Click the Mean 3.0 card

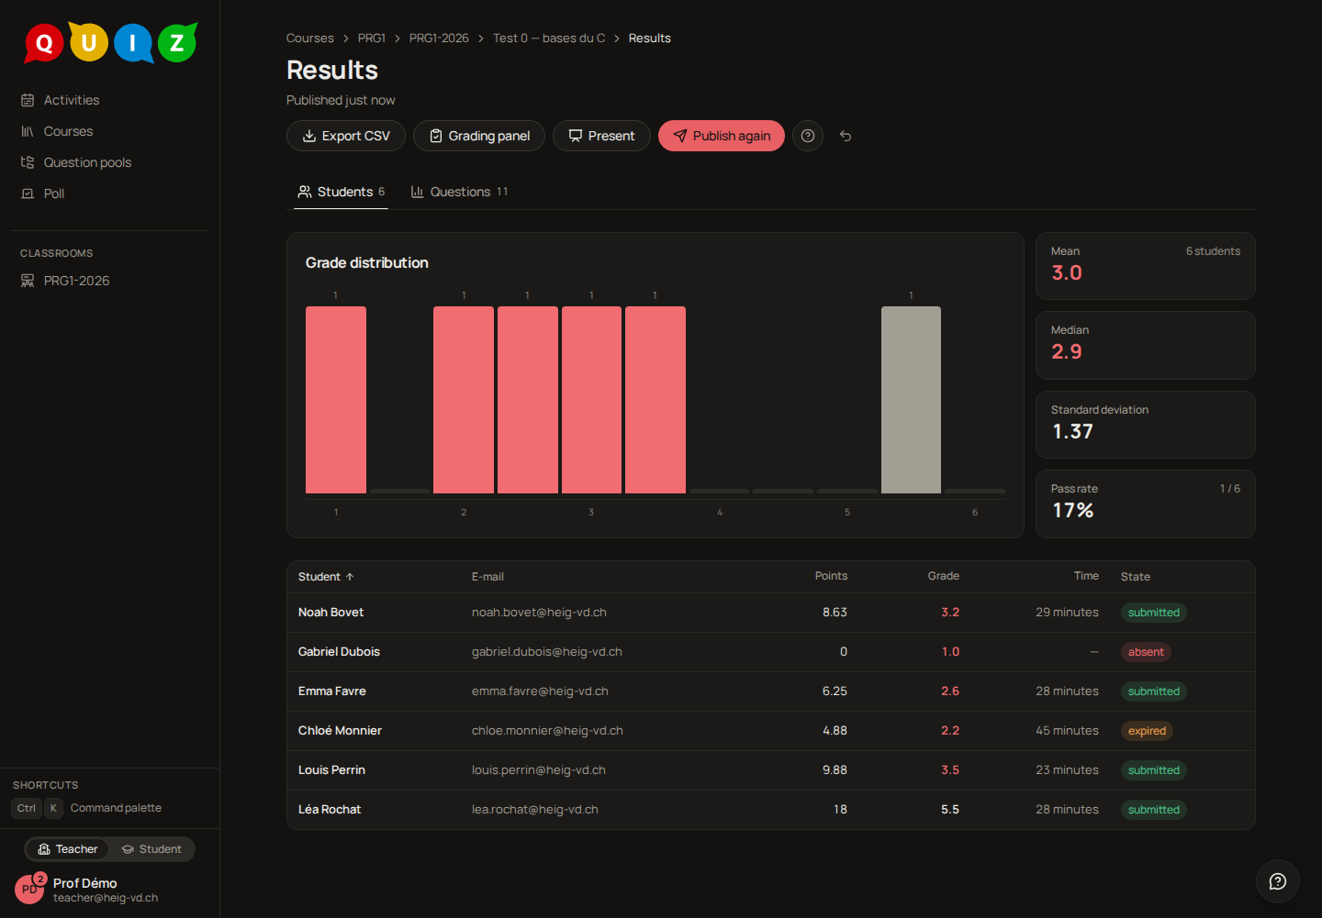pyautogui.click(x=1146, y=266)
